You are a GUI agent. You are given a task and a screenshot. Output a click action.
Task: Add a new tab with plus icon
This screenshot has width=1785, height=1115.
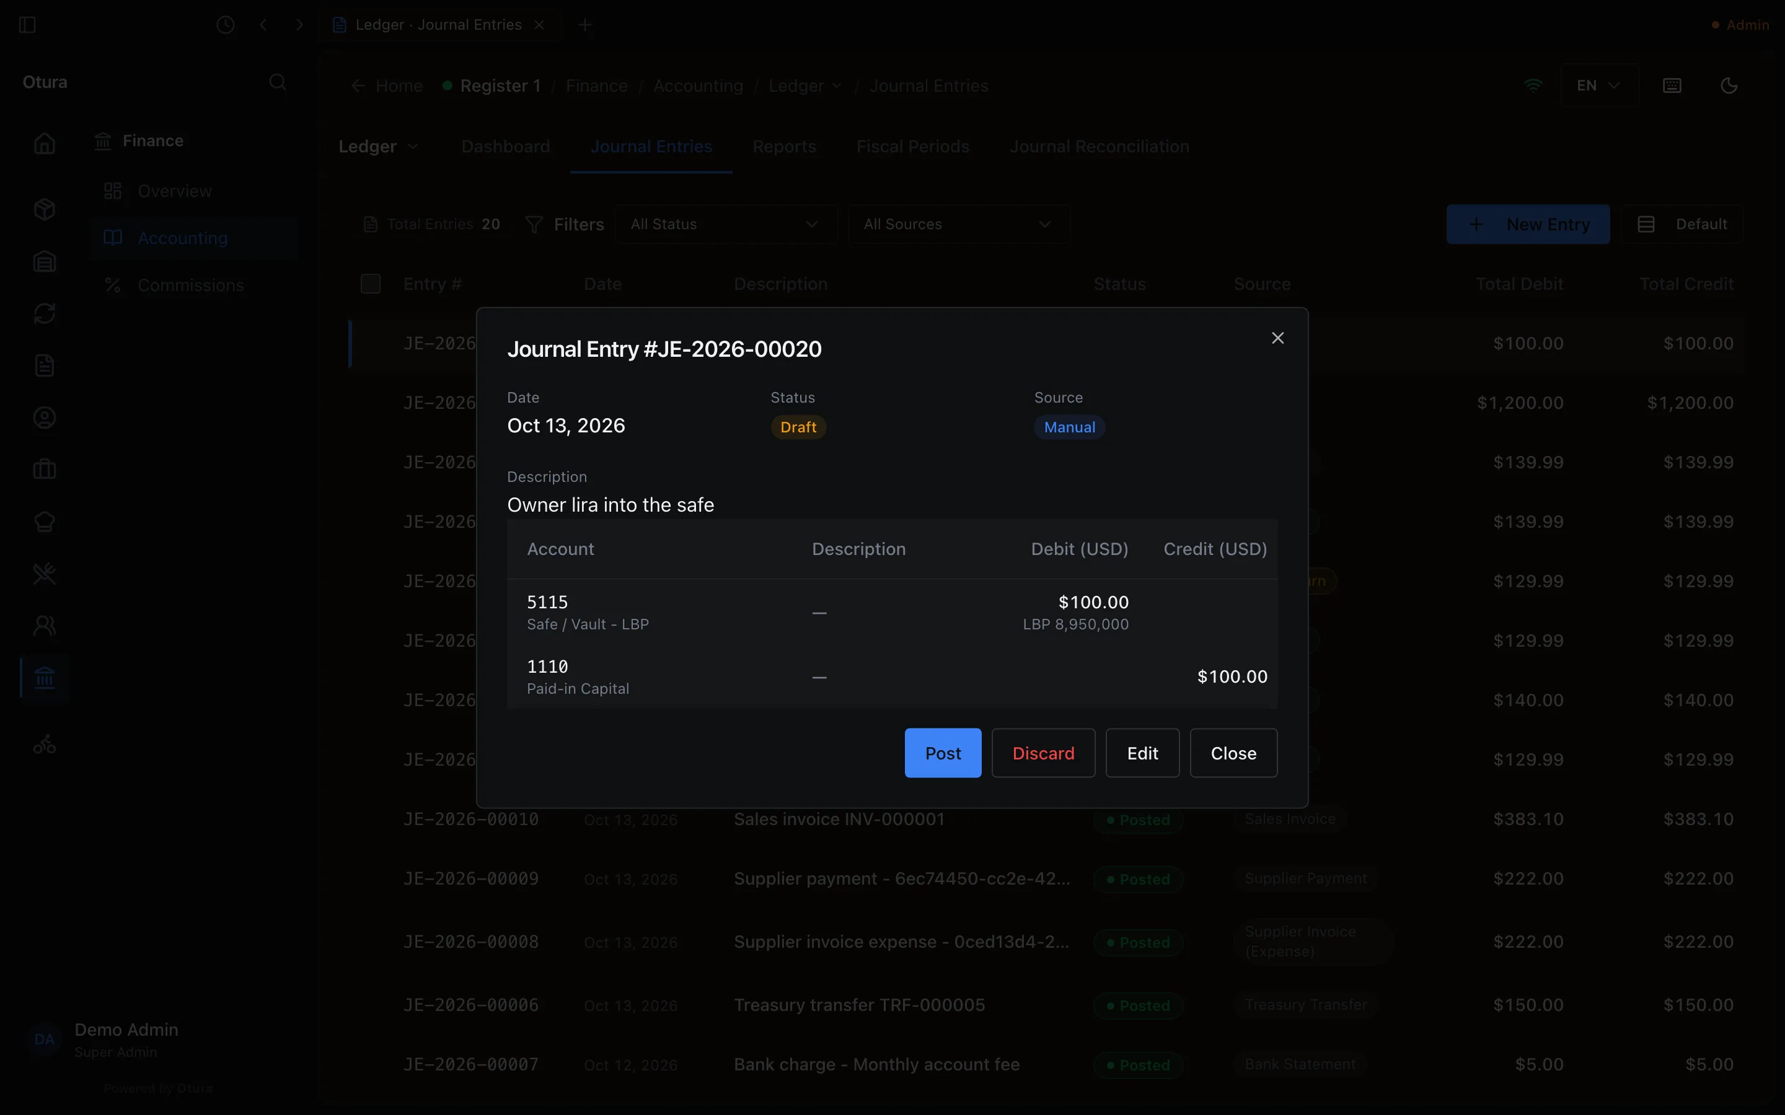[x=585, y=25]
